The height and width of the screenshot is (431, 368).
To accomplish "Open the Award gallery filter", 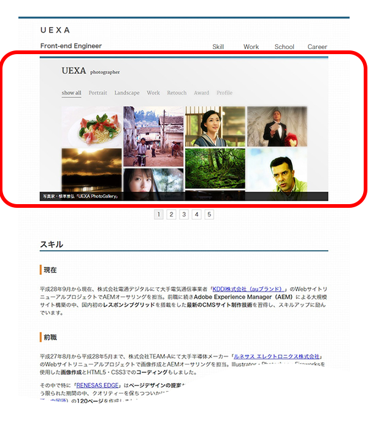I will [x=202, y=93].
